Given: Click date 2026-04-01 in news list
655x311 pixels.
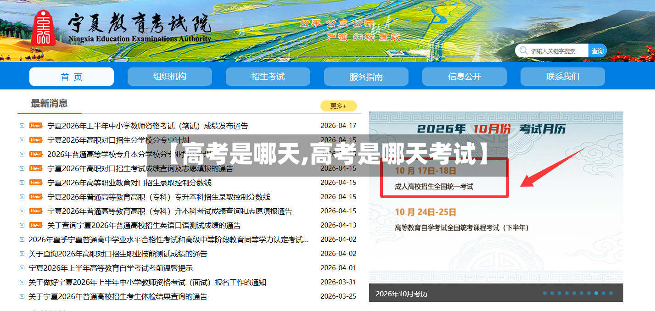Looking at the screenshot, I should point(338,268).
